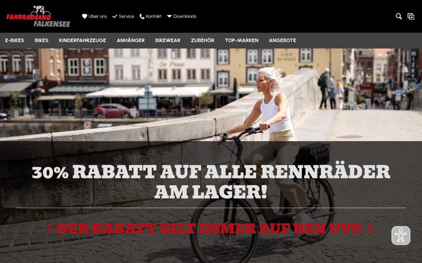422x263 pixels.
Task: Open the search magnifier icon
Action: point(399,16)
